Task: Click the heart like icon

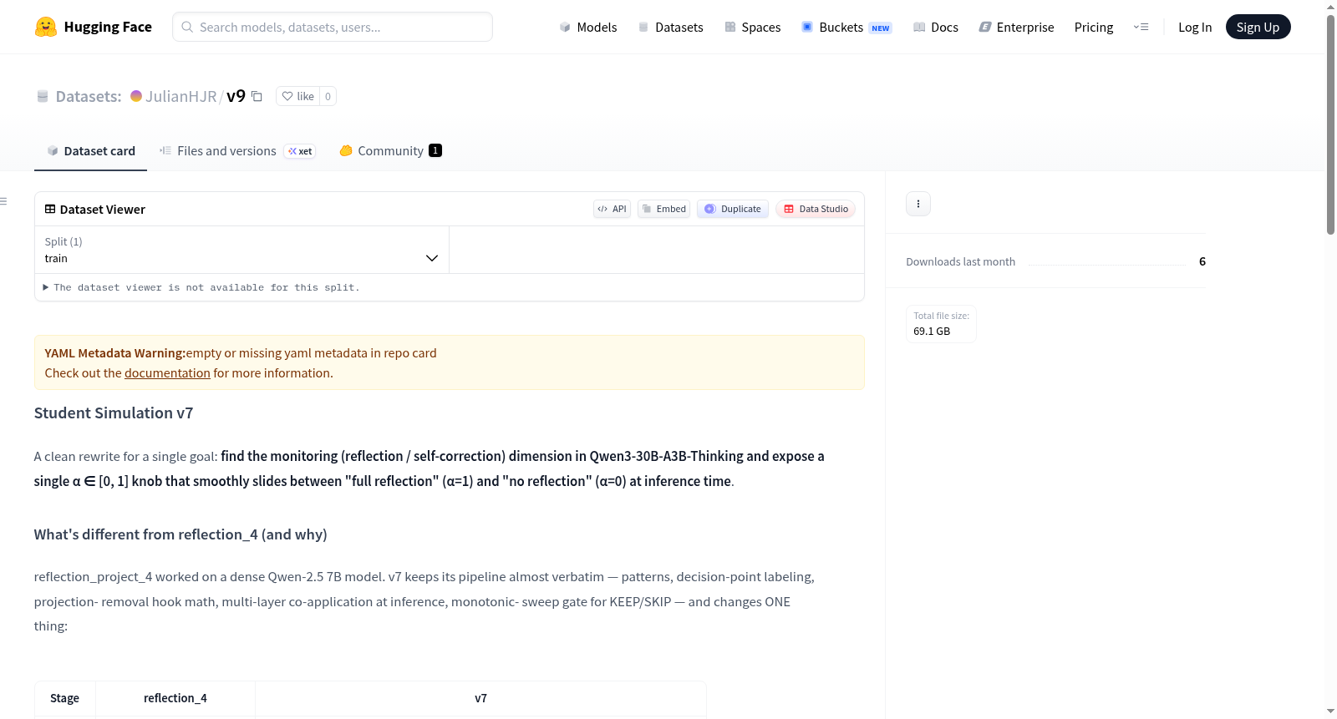Action: [x=287, y=96]
